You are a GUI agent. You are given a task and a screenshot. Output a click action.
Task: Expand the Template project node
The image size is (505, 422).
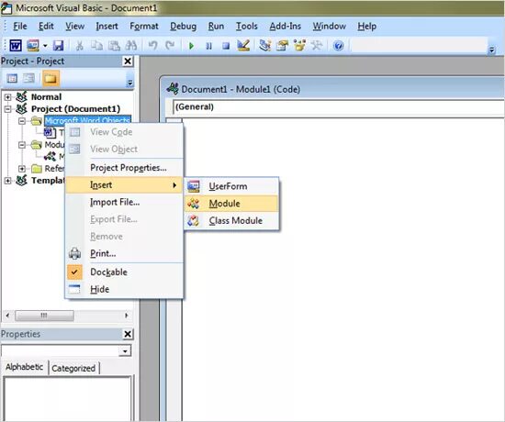tap(7, 180)
